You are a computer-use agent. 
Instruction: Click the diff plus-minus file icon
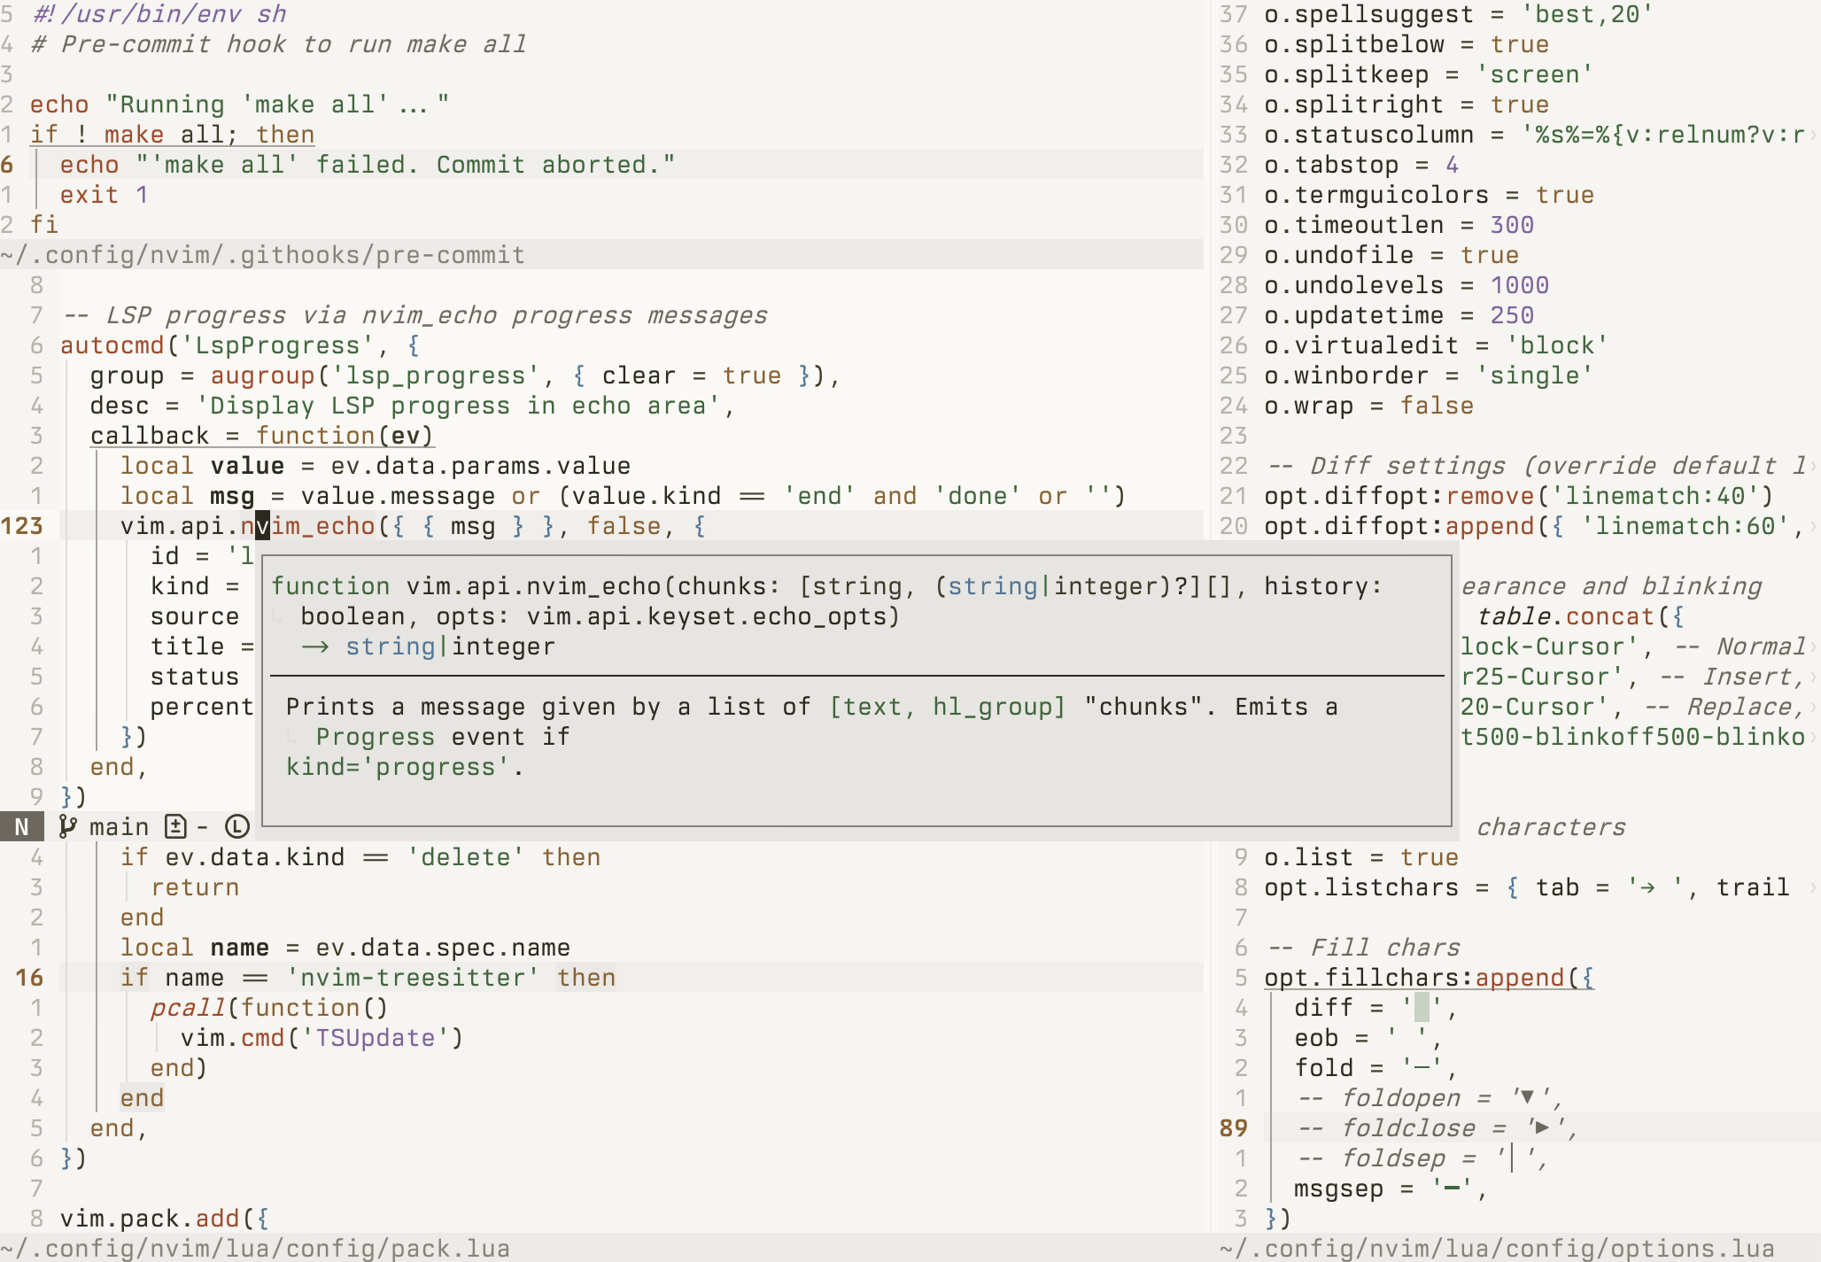[175, 826]
